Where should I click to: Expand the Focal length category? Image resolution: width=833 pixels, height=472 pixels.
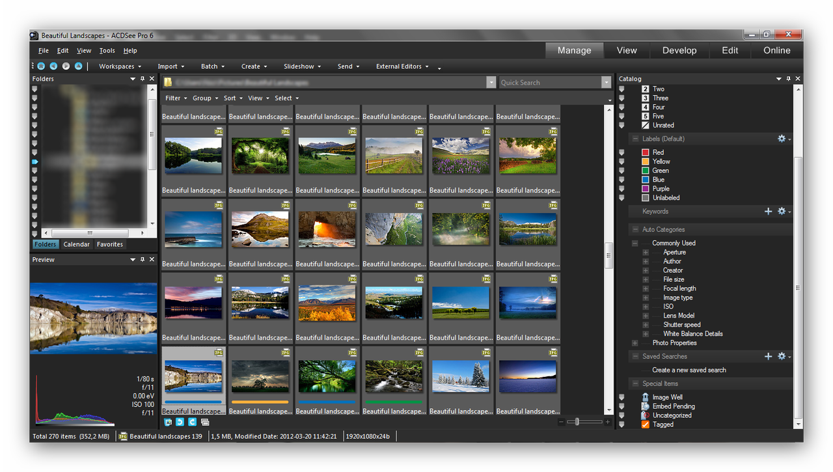pyautogui.click(x=646, y=288)
